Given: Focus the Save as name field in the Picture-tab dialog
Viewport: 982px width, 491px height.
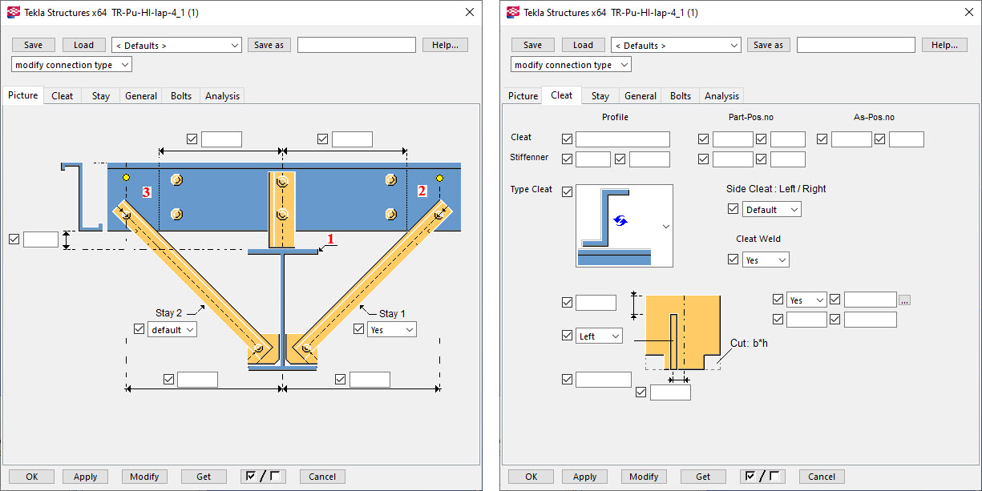Looking at the screenshot, I should tap(357, 45).
